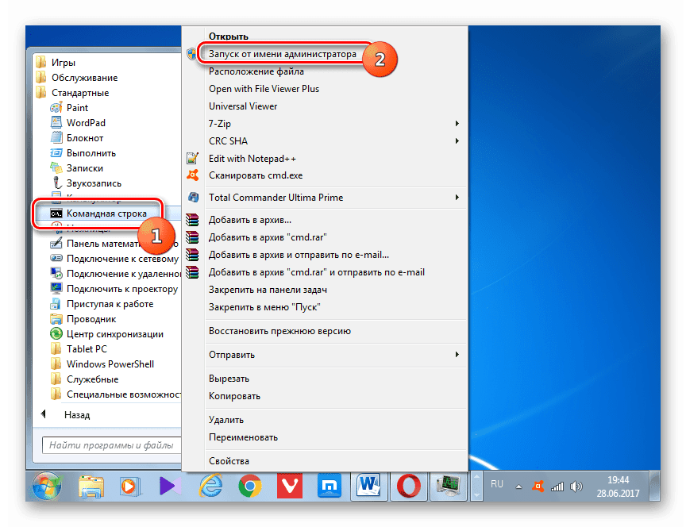Click the WordPad icon
The image size is (686, 527).
click(56, 122)
